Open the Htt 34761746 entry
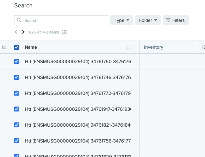The height and width of the screenshot is (157, 205). 78,77
